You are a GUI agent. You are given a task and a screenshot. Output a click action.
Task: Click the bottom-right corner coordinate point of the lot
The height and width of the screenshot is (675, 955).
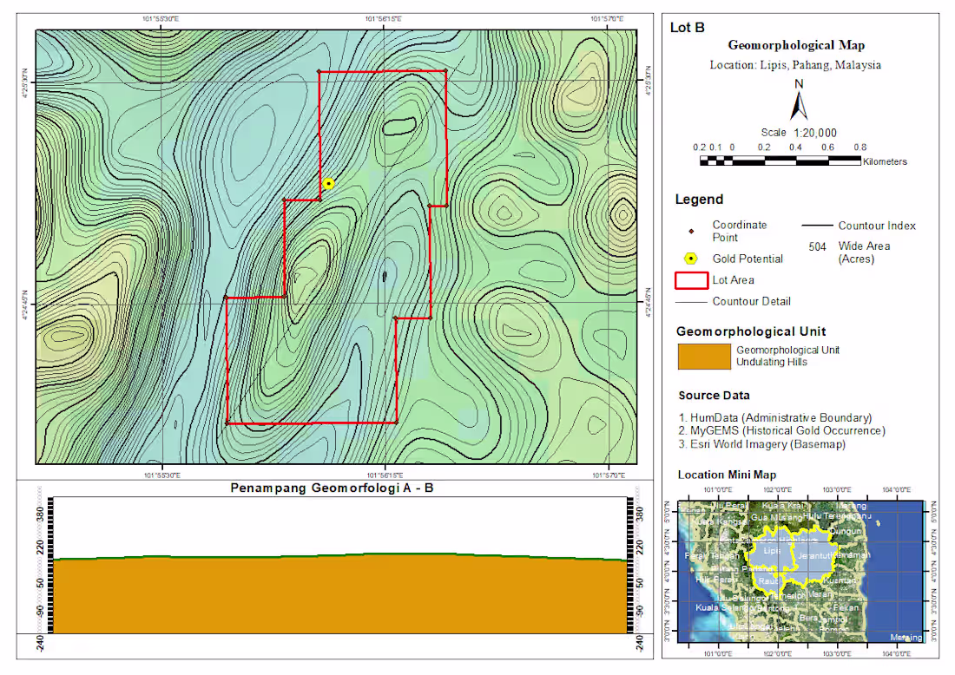click(x=397, y=422)
